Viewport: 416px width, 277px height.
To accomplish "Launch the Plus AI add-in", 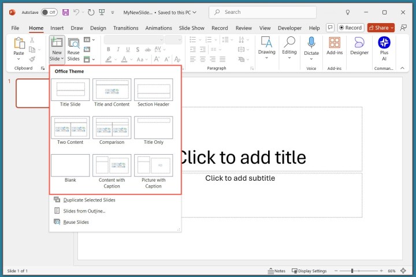I will click(x=384, y=46).
